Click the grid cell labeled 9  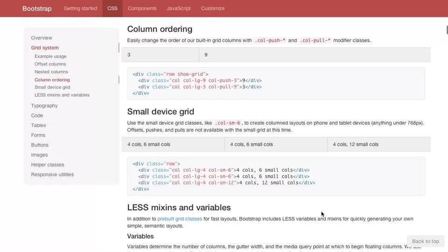pos(315,55)
